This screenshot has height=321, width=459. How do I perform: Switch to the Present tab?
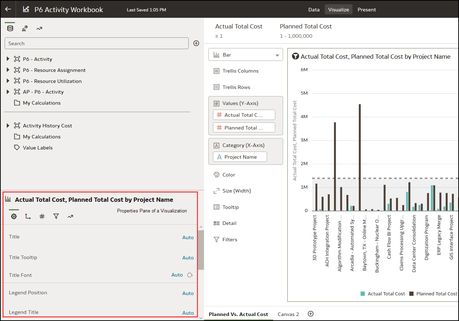(x=367, y=10)
